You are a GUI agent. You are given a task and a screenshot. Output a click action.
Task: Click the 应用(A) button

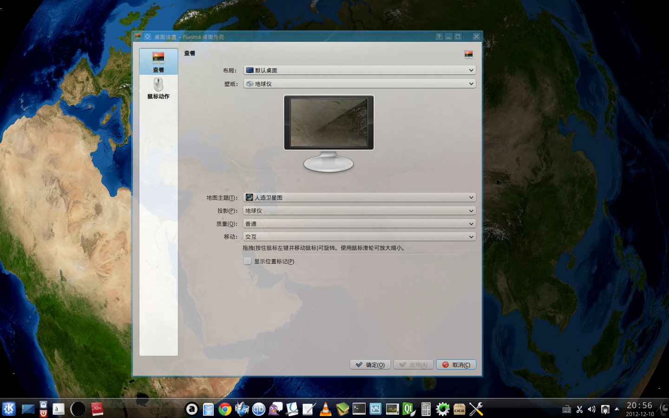[413, 365]
